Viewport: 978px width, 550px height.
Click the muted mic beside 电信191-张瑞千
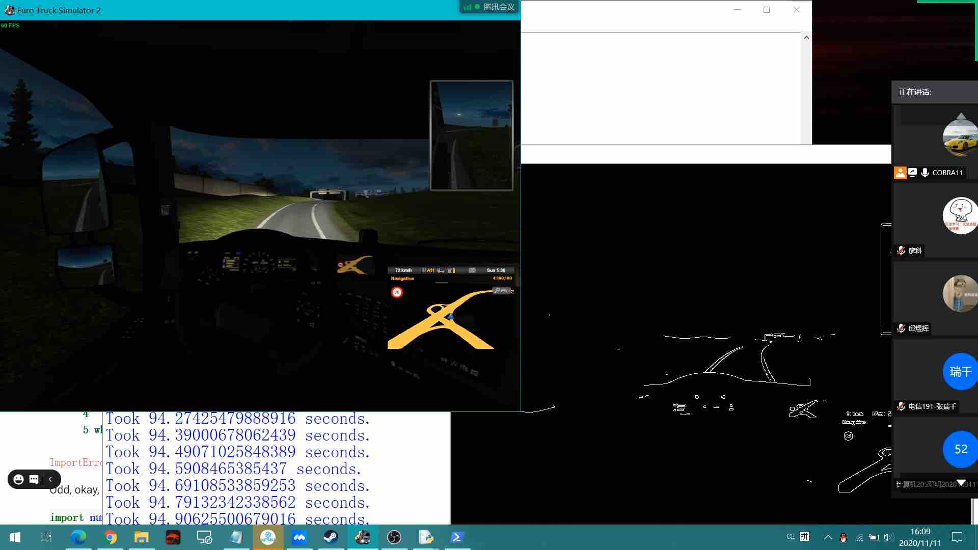[x=901, y=406]
